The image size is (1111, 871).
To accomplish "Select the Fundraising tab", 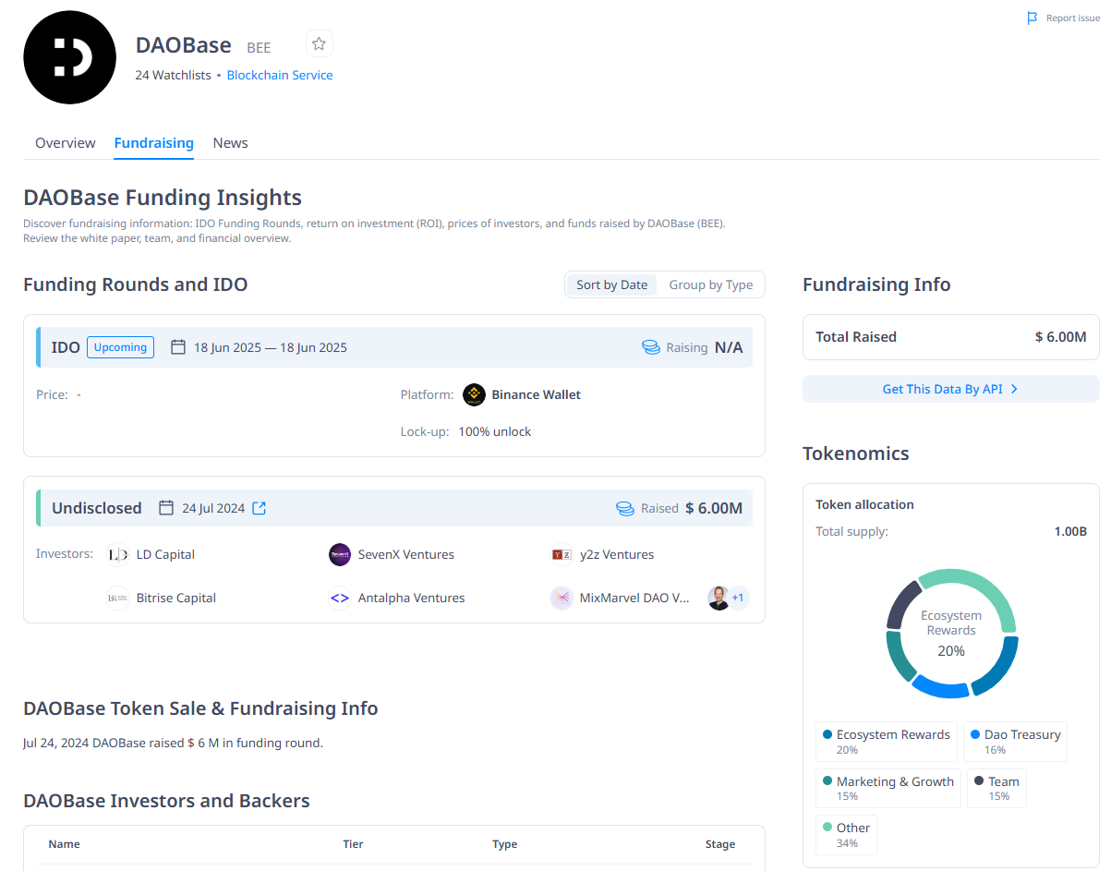I will [x=154, y=142].
